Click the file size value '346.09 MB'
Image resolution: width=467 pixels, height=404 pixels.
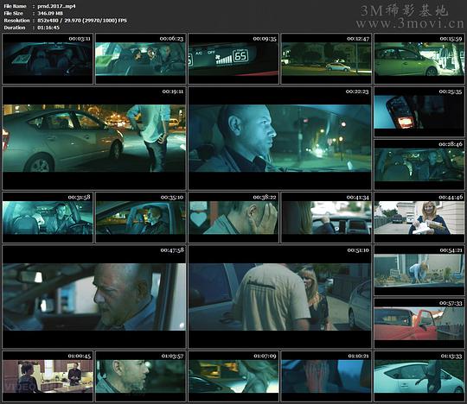tap(50, 13)
